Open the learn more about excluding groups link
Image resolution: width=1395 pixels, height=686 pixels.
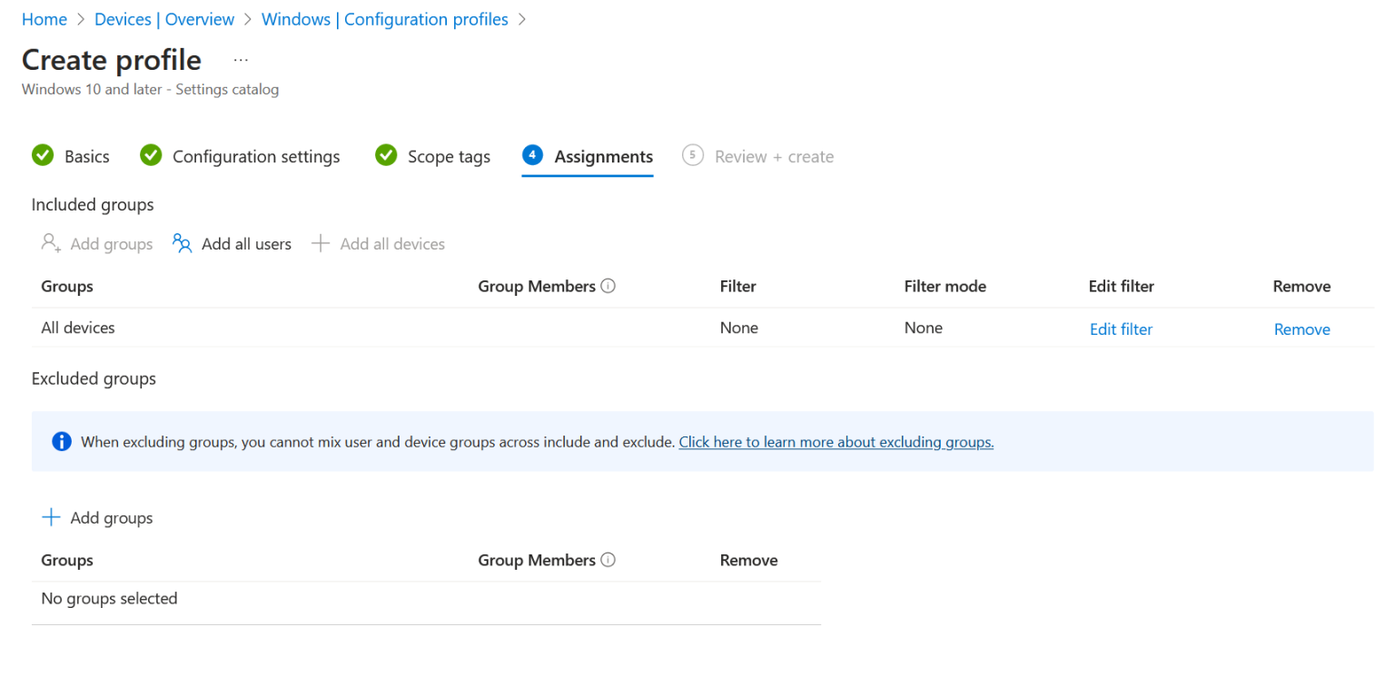point(836,442)
